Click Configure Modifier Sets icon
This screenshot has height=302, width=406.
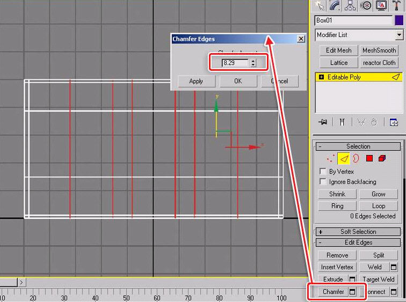394,122
